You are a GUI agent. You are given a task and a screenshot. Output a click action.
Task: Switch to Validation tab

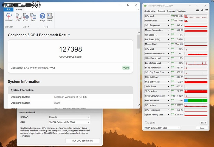point(182,11)
